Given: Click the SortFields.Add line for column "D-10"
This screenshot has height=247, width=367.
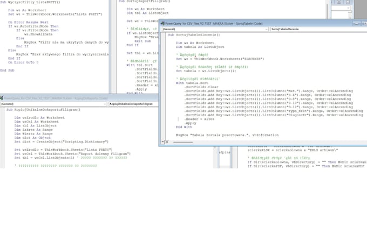Looking at the screenshot, I should 268,103.
